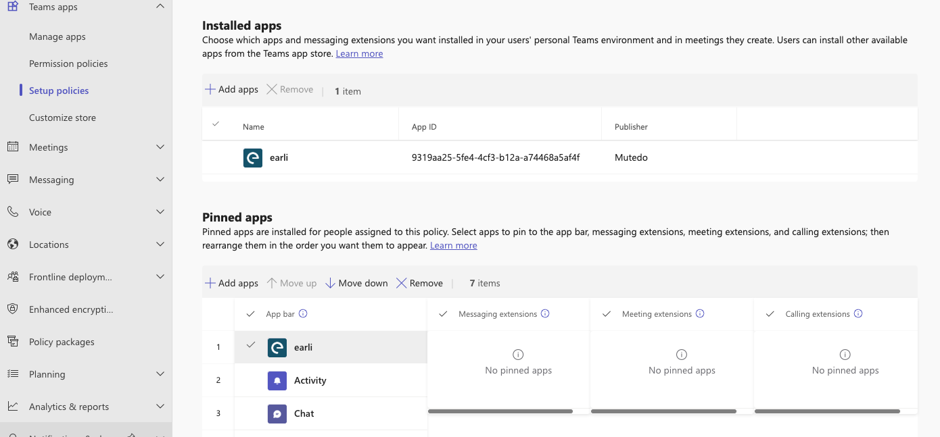Expand the Voice section chevron

point(160,212)
